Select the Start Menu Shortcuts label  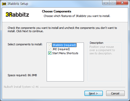coord(65,53)
